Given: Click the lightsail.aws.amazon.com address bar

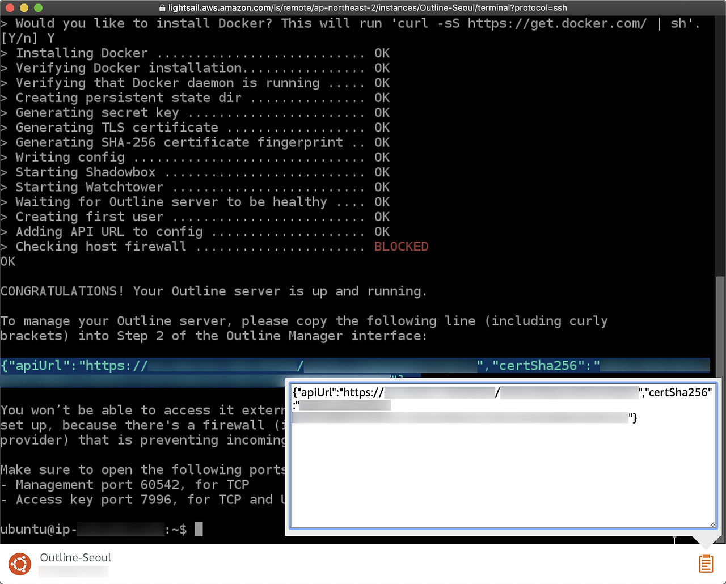Looking at the screenshot, I should 363,8.
